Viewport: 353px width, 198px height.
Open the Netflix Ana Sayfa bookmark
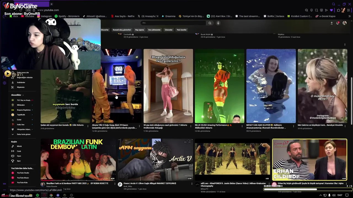tap(122, 16)
